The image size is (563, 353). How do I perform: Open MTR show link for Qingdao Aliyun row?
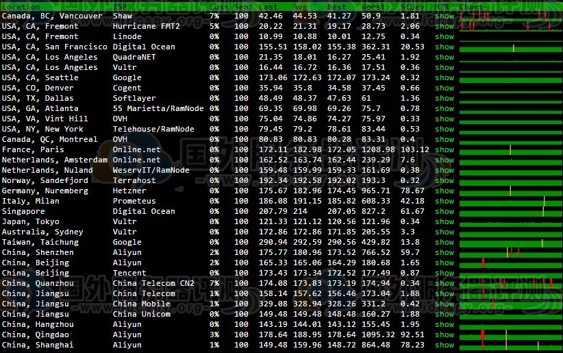(444, 334)
